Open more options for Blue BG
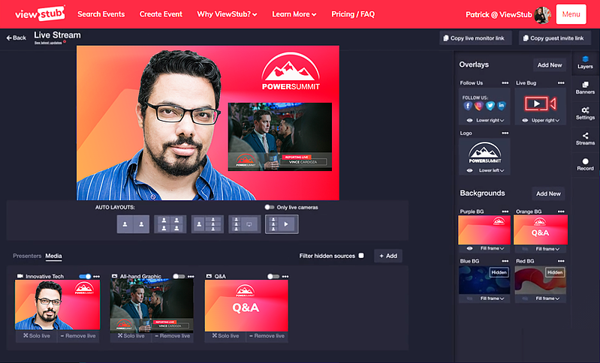Image resolution: width=600 pixels, height=363 pixels. (505, 261)
